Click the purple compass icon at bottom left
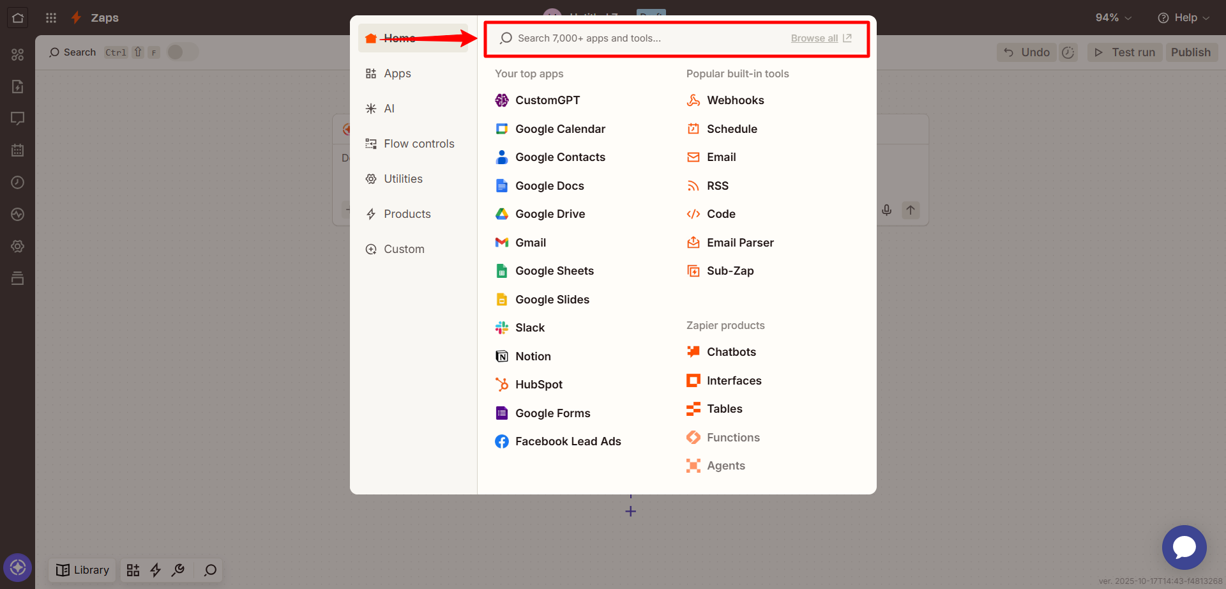1226x589 pixels. tap(17, 567)
